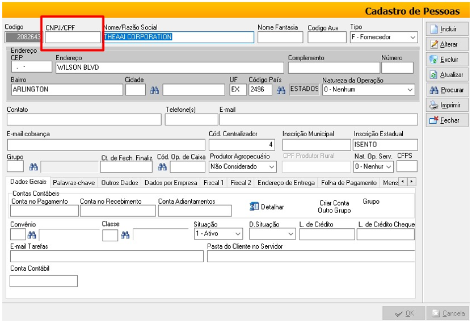The height and width of the screenshot is (323, 472).
Task: Click the binoculars search icon beside Código País
Action: (281, 90)
